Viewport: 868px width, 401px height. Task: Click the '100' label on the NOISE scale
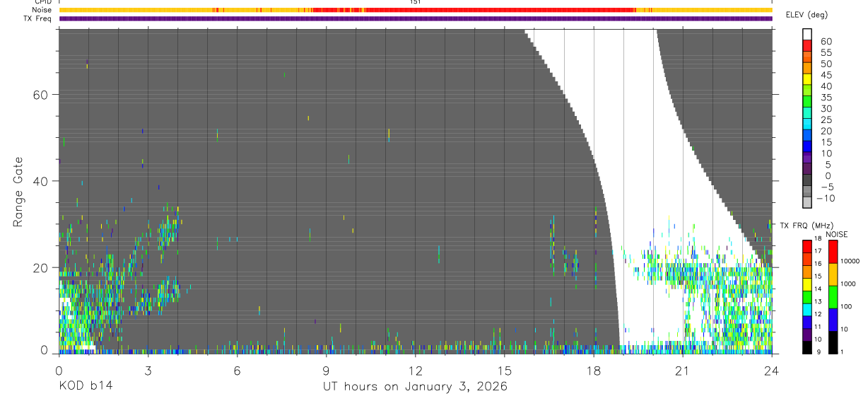[x=848, y=306]
